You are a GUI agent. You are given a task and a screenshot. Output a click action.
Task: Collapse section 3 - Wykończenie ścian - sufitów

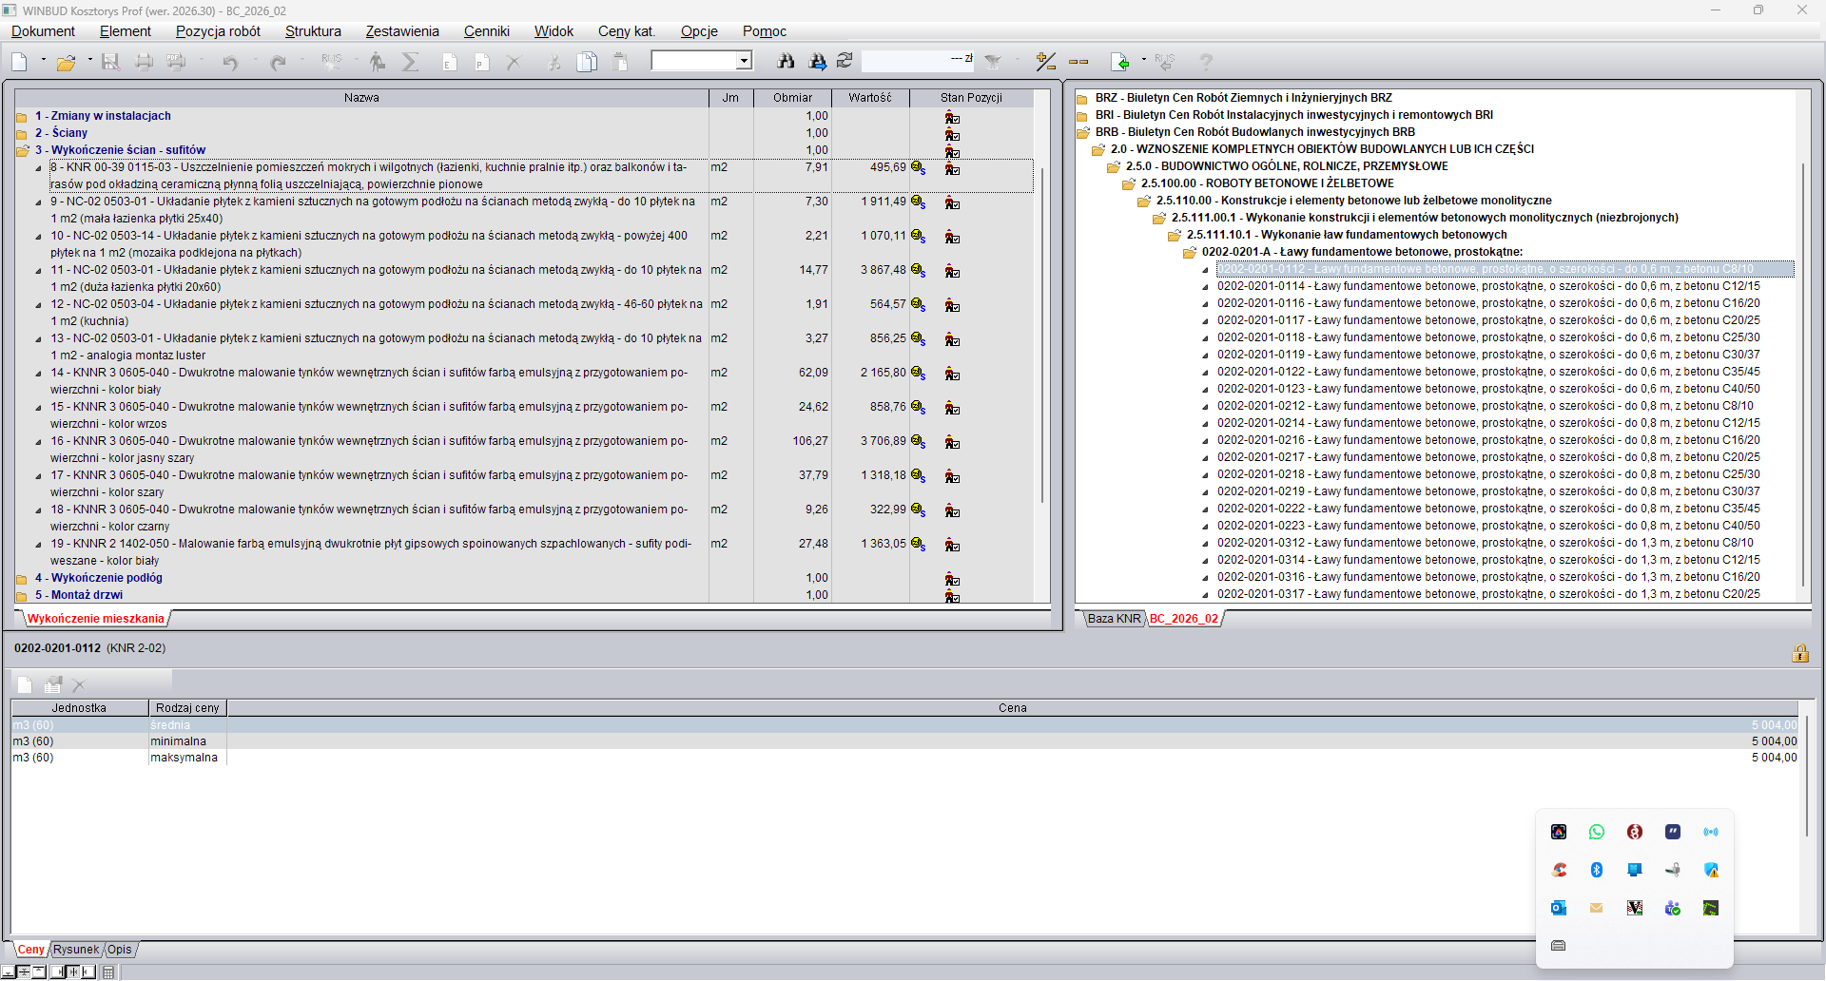click(x=21, y=151)
